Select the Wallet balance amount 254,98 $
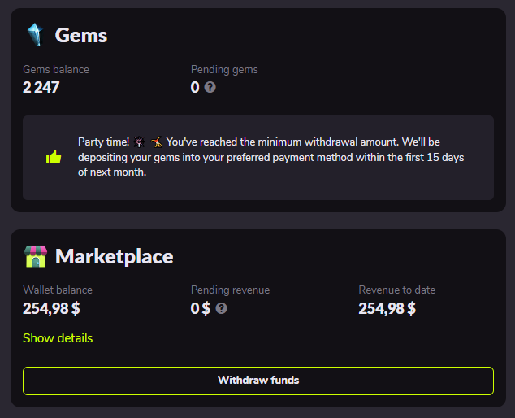This screenshot has height=418, width=515. (x=51, y=308)
